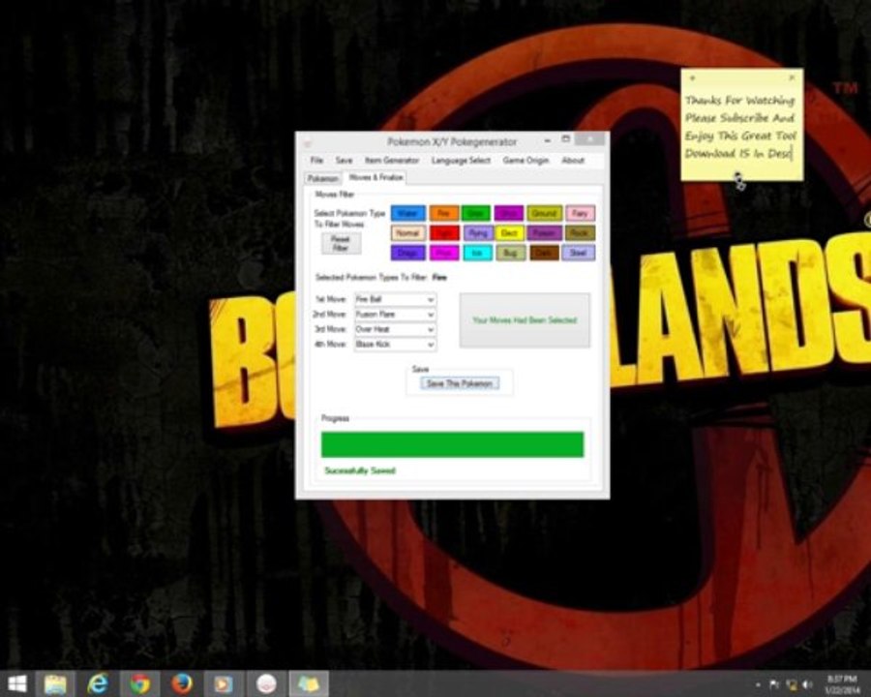Click the Your Moves Had Been Selected button
Image resolution: width=871 pixels, height=697 pixels.
tap(525, 320)
